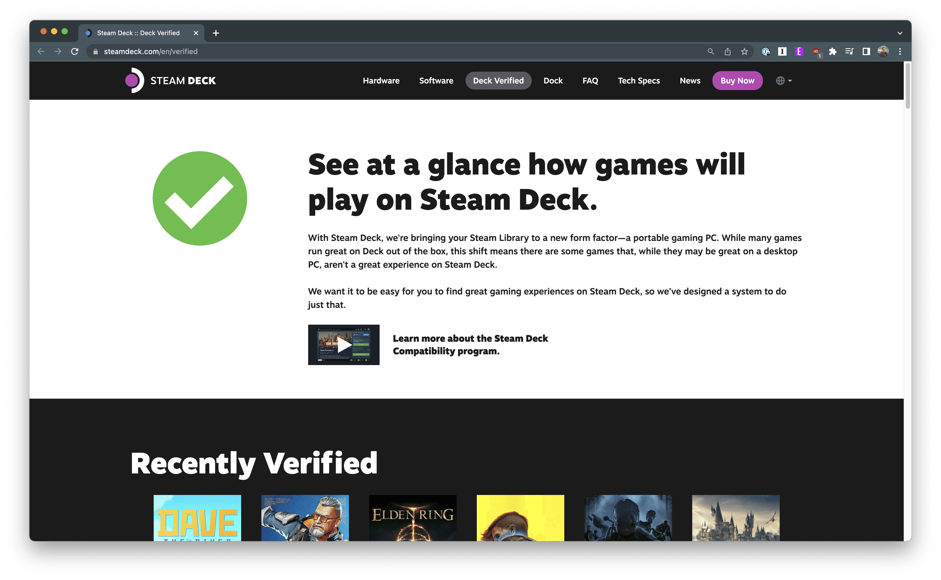Open the dark blue creature game thumbnail
This screenshot has width=941, height=580.
[628, 518]
